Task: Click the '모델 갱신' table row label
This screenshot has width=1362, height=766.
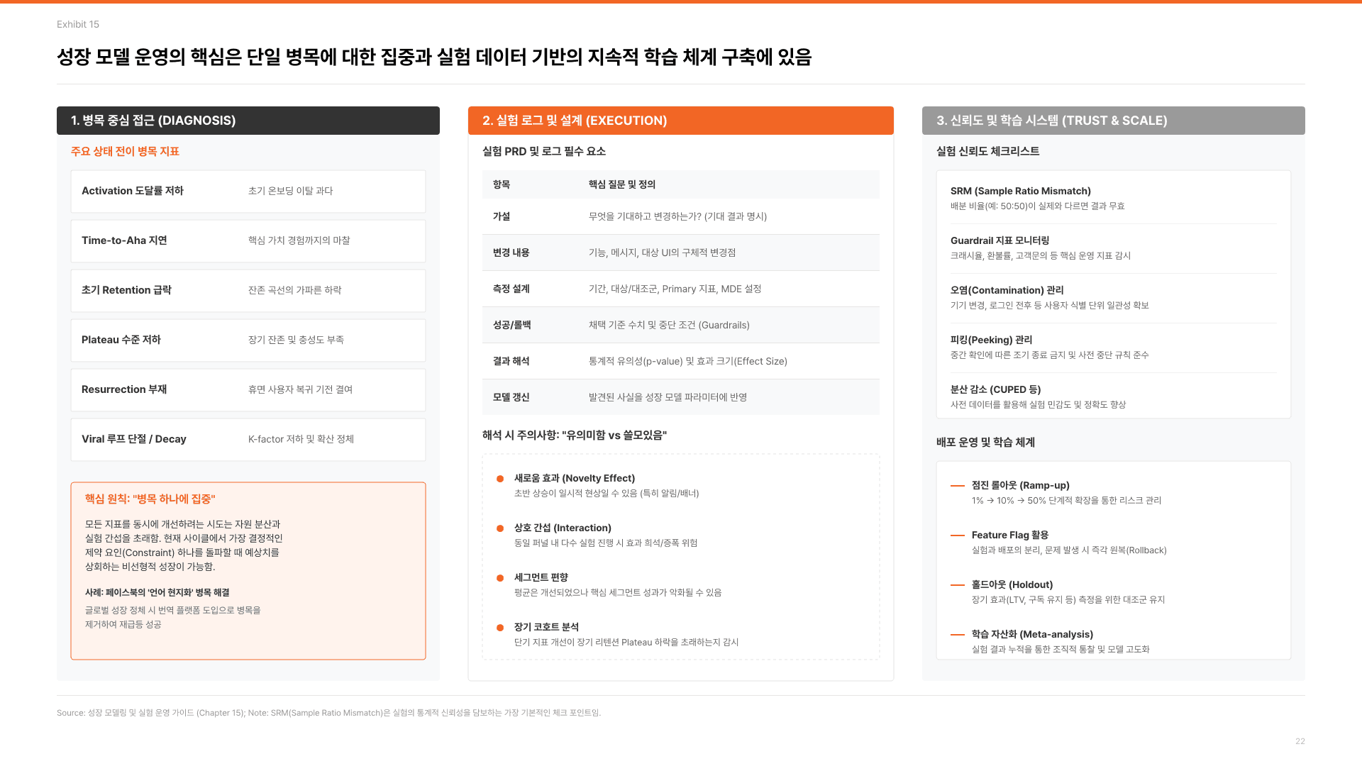Action: pos(511,397)
